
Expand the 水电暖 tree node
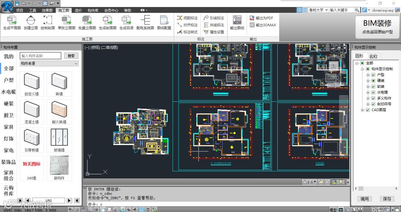click(368, 92)
